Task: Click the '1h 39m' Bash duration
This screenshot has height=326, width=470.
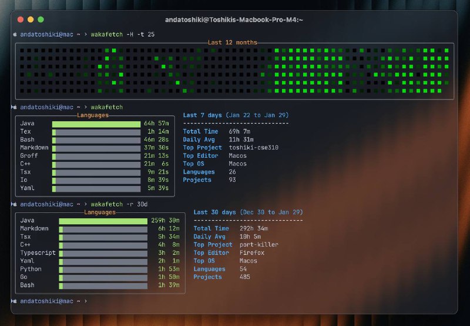Action: [x=169, y=285]
